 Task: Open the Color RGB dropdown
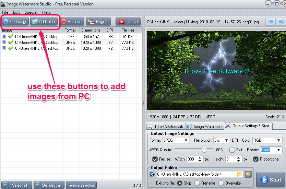[x=267, y=140]
